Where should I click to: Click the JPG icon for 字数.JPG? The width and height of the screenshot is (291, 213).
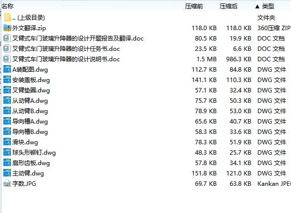pyautogui.click(x=7, y=183)
